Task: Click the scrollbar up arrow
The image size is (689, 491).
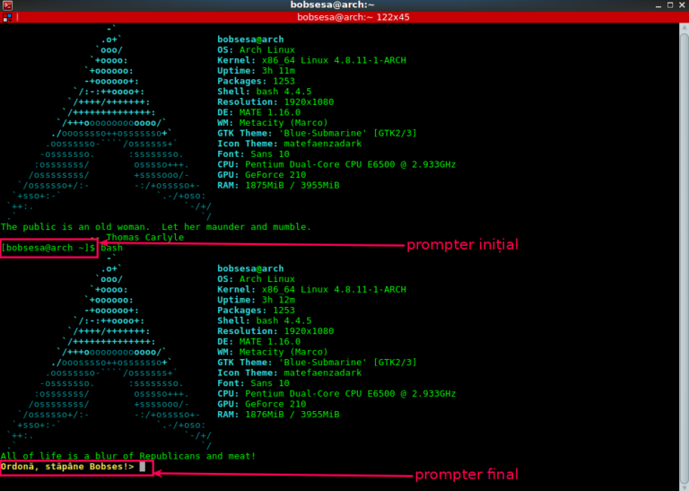Action: point(685,27)
